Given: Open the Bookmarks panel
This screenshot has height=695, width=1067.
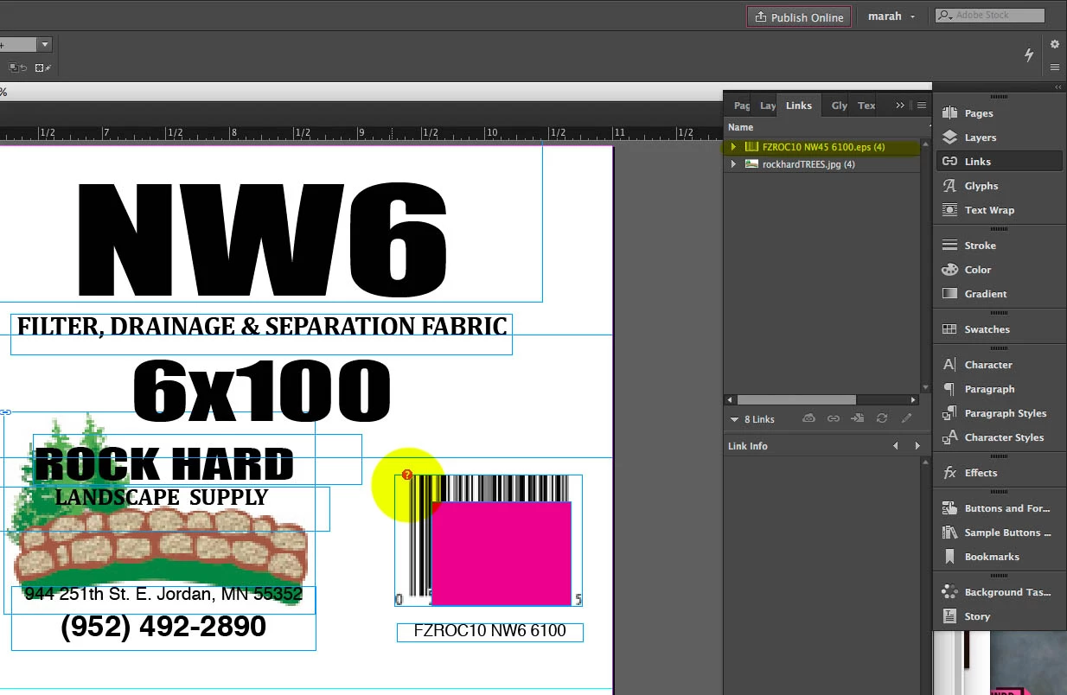Looking at the screenshot, I should coord(999,557).
